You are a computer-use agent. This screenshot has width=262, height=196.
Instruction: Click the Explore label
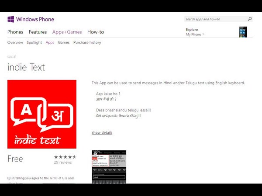tap(192, 30)
